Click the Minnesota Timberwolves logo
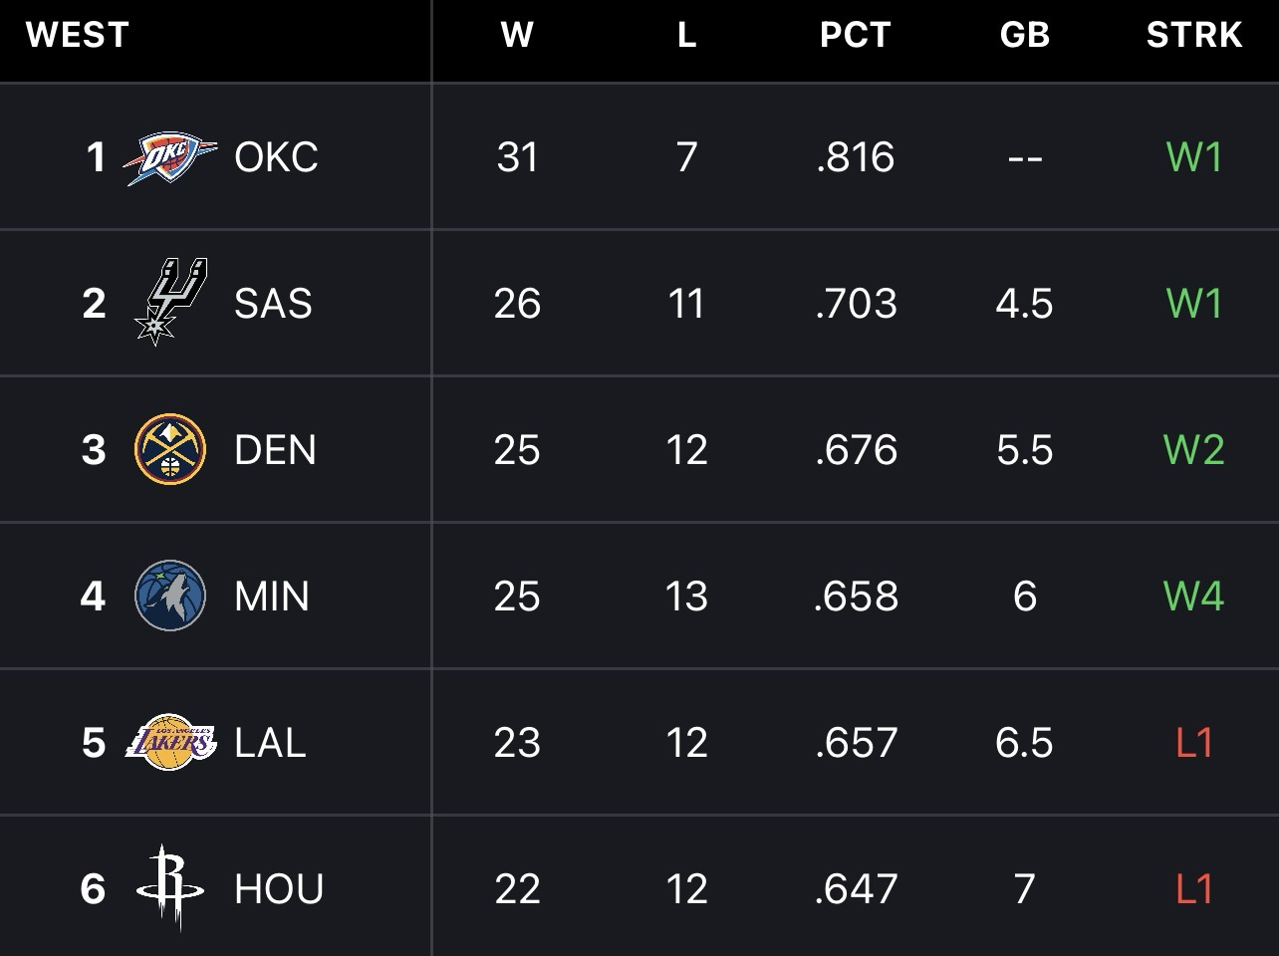The image size is (1279, 956). pos(170,596)
